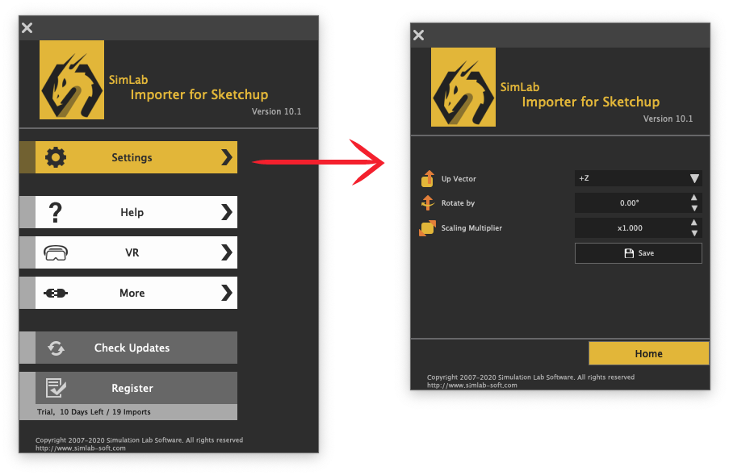Click the Rotate by label
This screenshot has height=475, width=729.
tap(458, 203)
